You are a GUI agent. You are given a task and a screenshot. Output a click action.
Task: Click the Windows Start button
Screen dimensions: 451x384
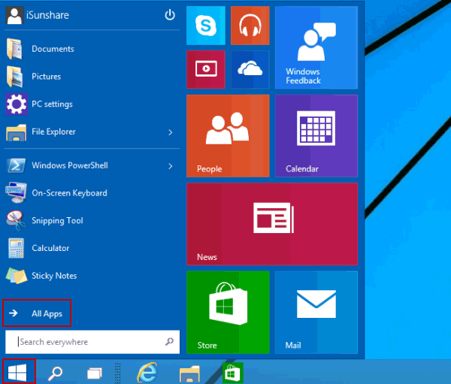tap(17, 372)
